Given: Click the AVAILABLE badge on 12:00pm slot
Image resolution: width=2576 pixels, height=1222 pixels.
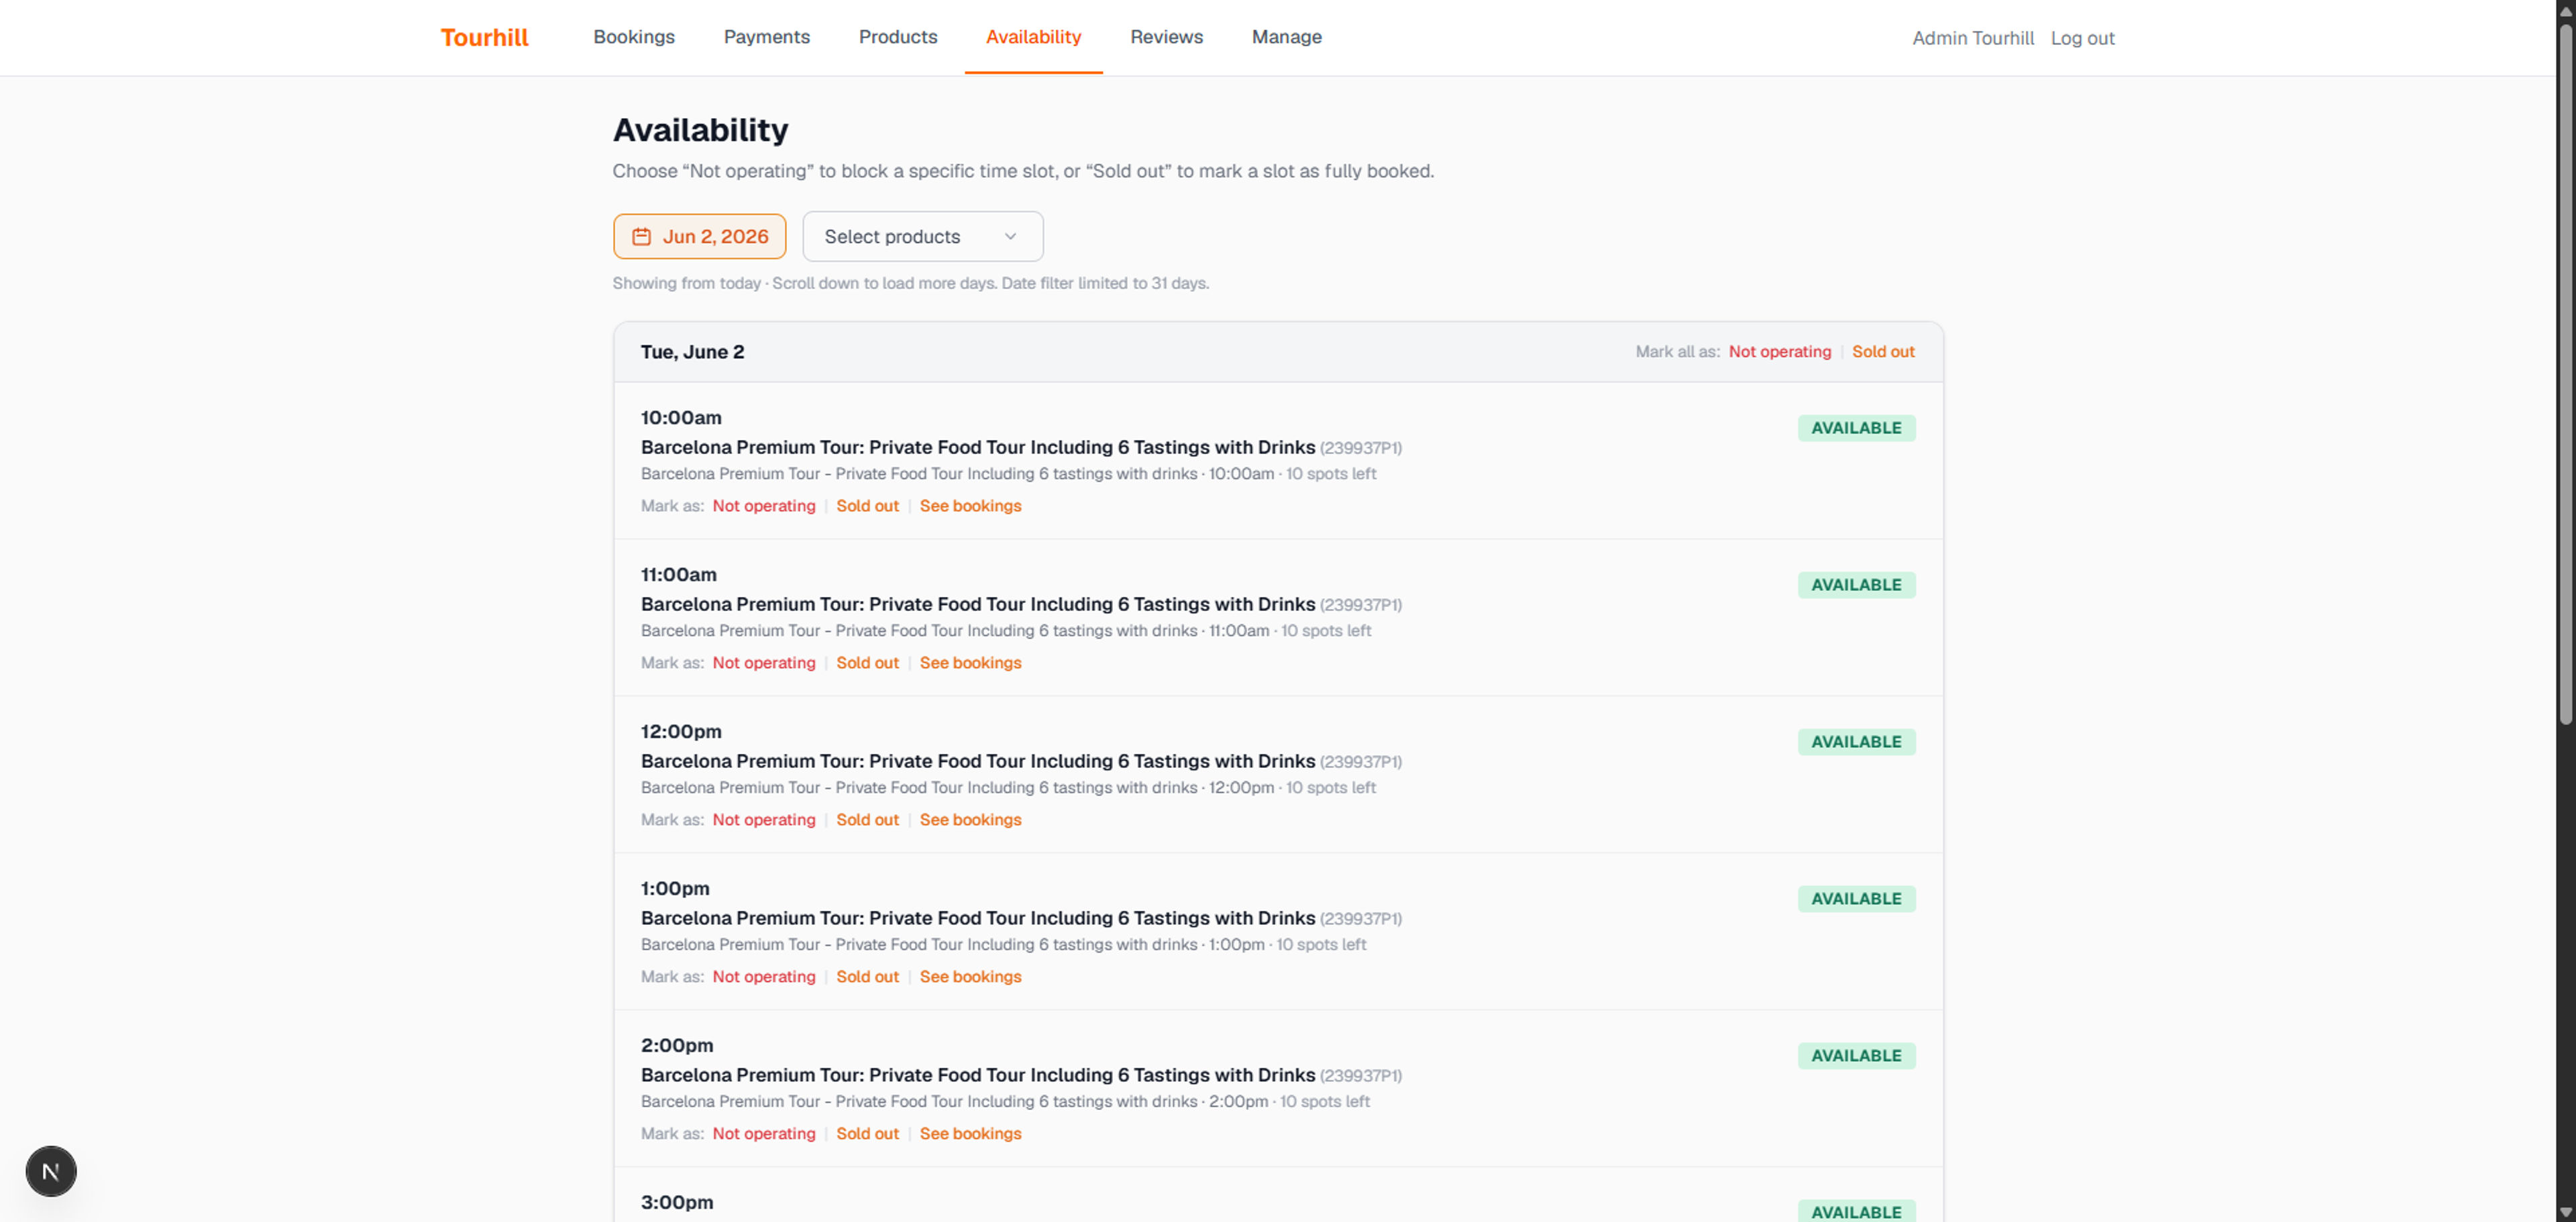Looking at the screenshot, I should coord(1856,742).
